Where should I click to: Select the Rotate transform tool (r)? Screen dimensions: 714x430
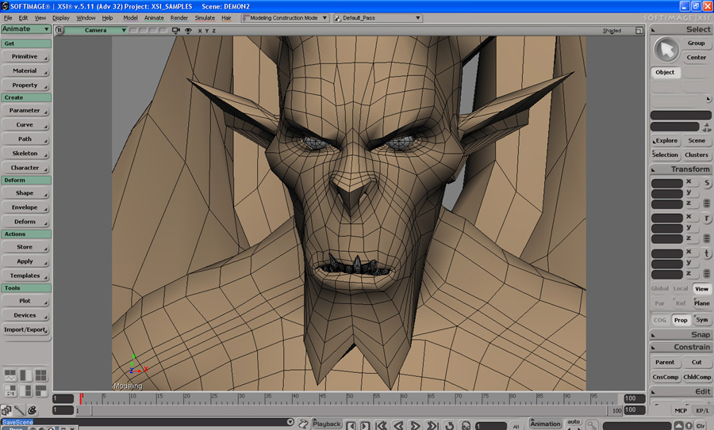[707, 219]
